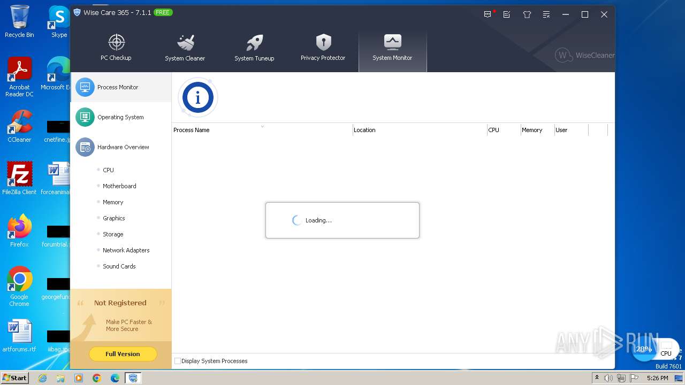Image resolution: width=685 pixels, height=385 pixels.
Task: Click the Full Version button
Action: (123, 354)
